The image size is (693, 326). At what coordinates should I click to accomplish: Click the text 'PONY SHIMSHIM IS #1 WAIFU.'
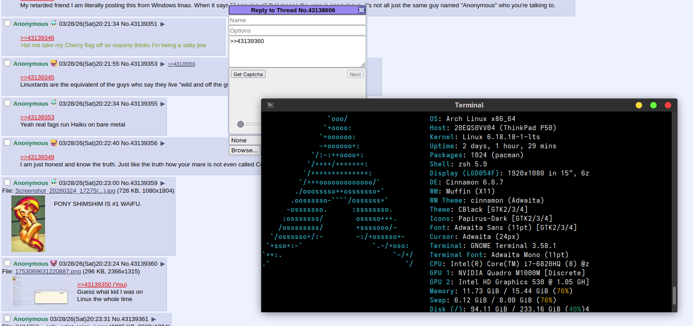pyautogui.click(x=98, y=204)
